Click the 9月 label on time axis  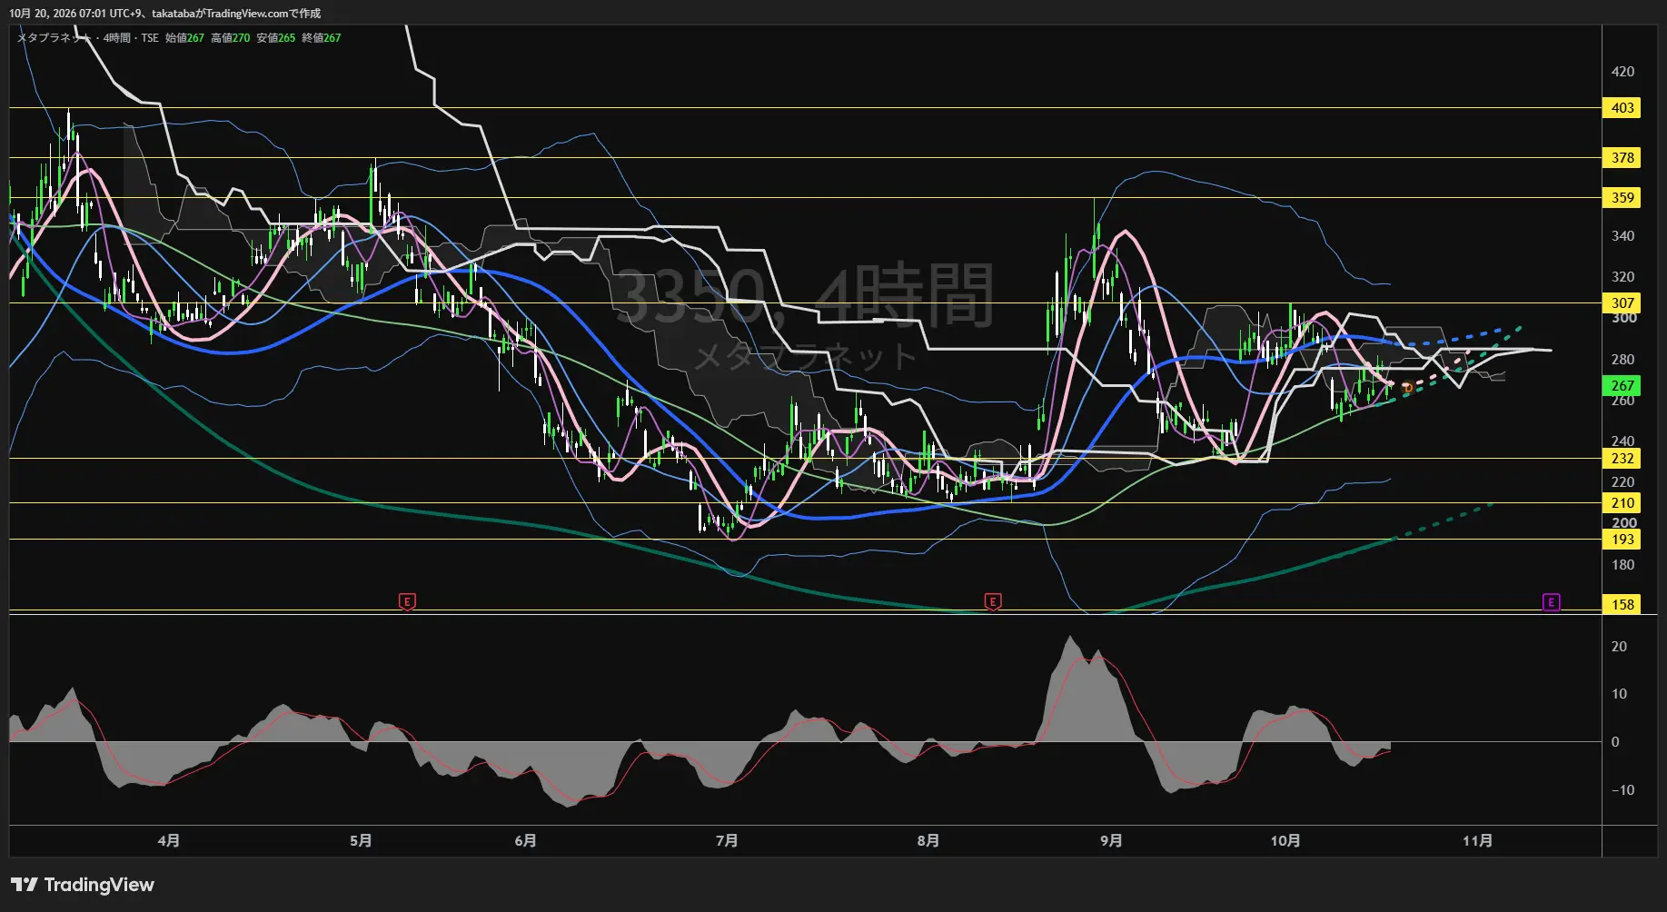(x=1111, y=841)
